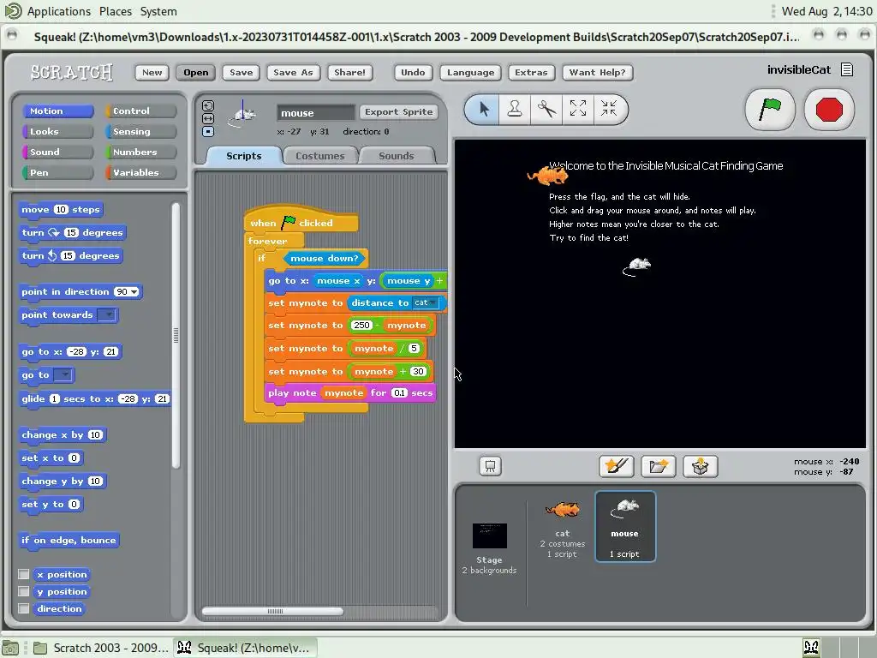Open the Numbers block category

141,152
